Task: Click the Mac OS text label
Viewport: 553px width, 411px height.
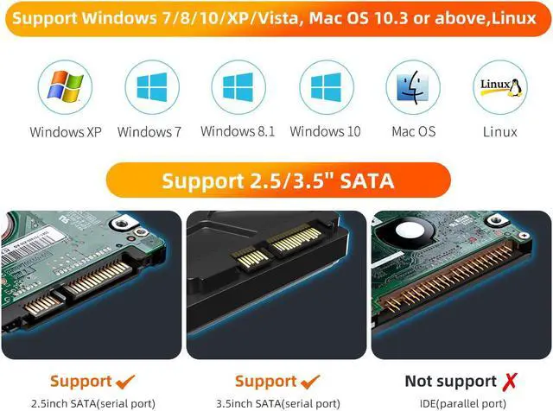Action: click(414, 131)
